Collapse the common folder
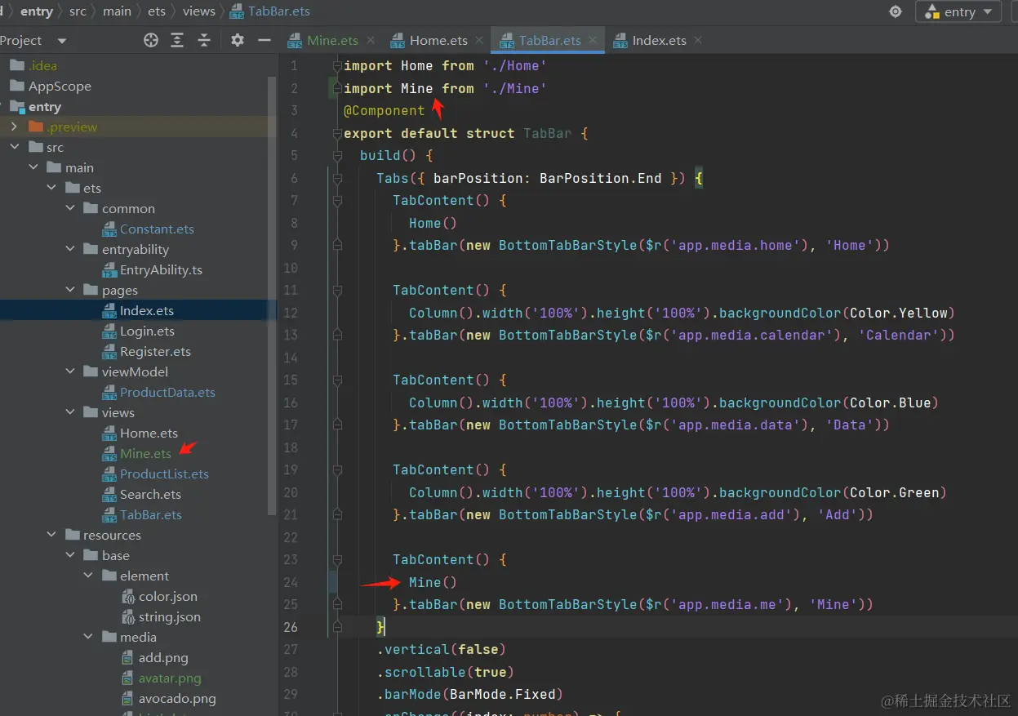 [x=71, y=208]
